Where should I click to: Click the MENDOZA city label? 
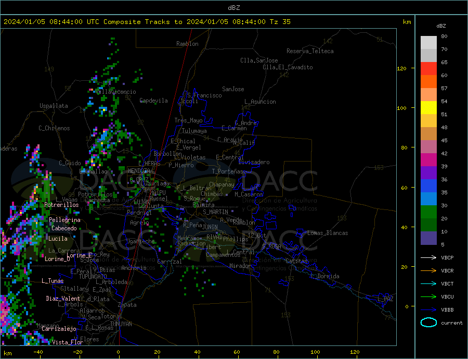[139, 171]
